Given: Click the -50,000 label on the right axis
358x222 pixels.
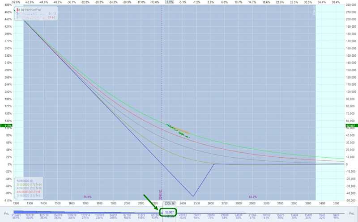Looking at the screenshot, I should 351,201.
